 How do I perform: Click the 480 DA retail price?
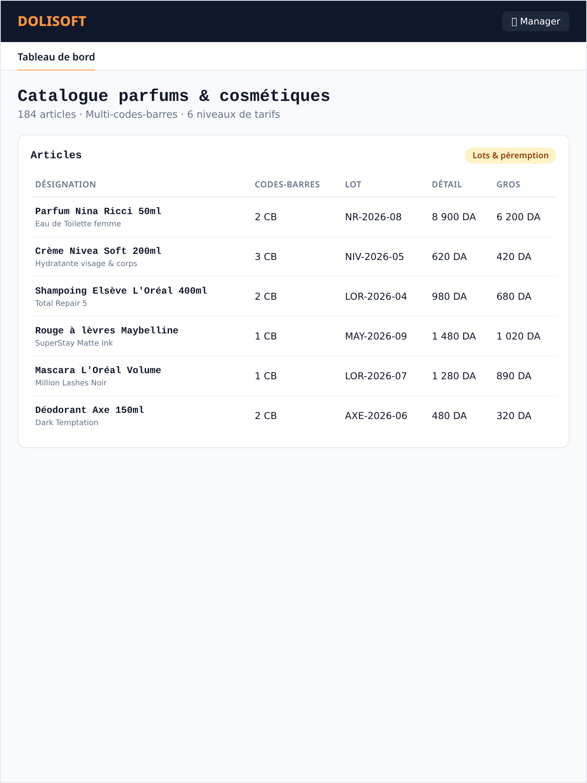click(449, 416)
